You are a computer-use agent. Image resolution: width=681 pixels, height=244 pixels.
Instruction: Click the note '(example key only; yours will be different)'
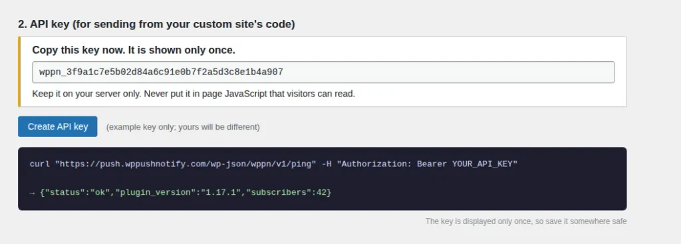pos(183,127)
